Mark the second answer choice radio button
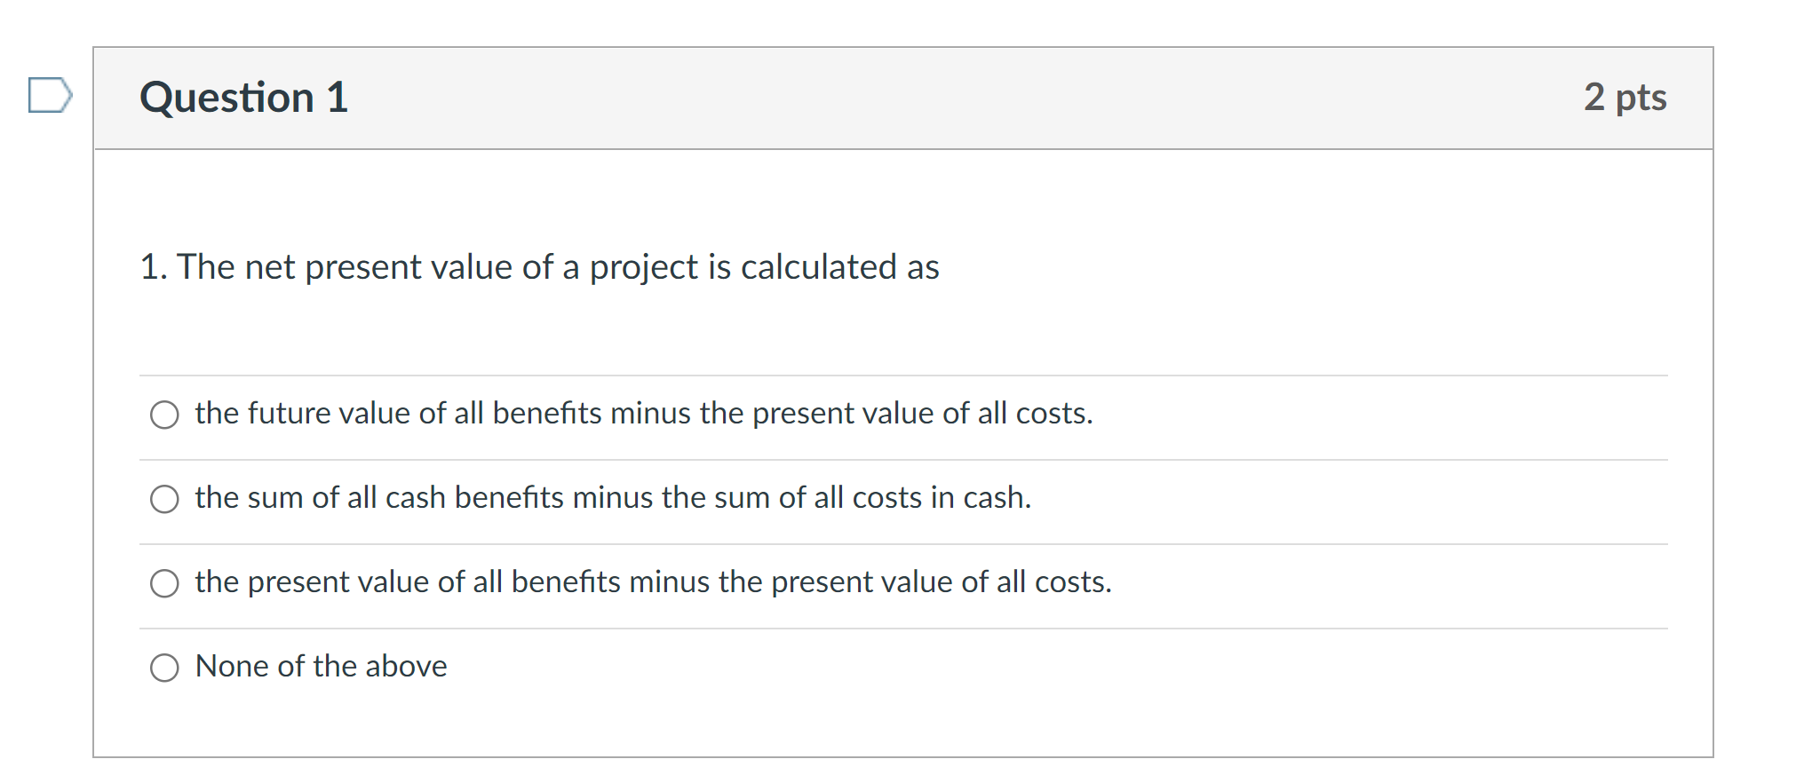 pyautogui.click(x=163, y=499)
